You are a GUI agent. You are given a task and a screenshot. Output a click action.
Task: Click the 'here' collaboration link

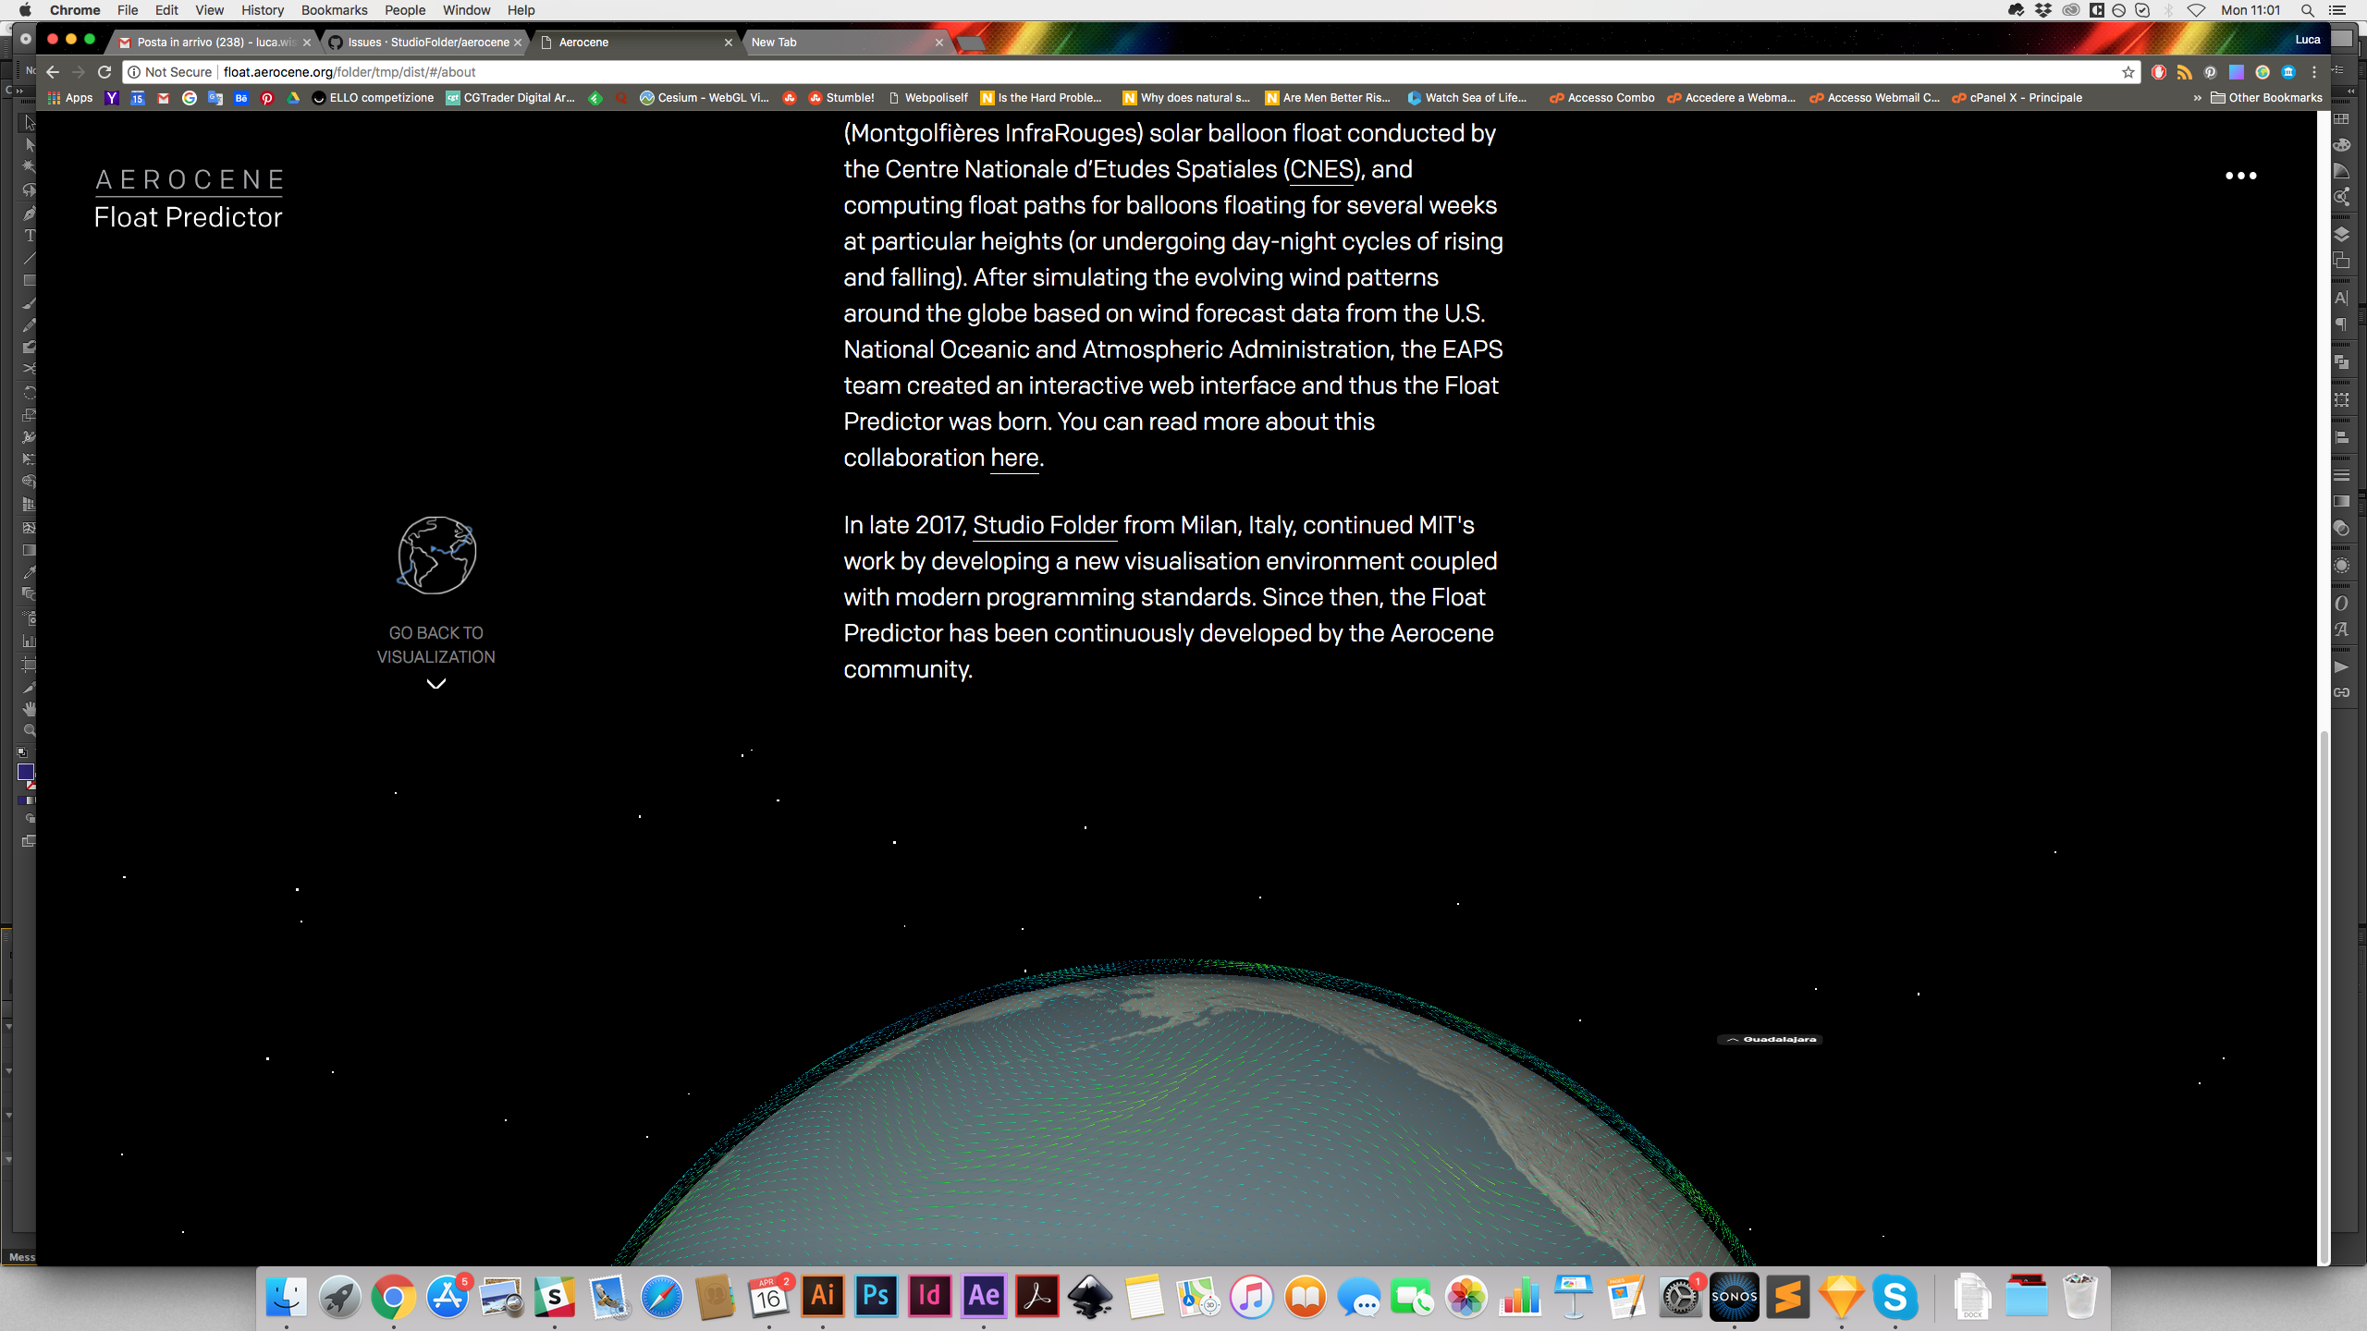(x=1014, y=458)
